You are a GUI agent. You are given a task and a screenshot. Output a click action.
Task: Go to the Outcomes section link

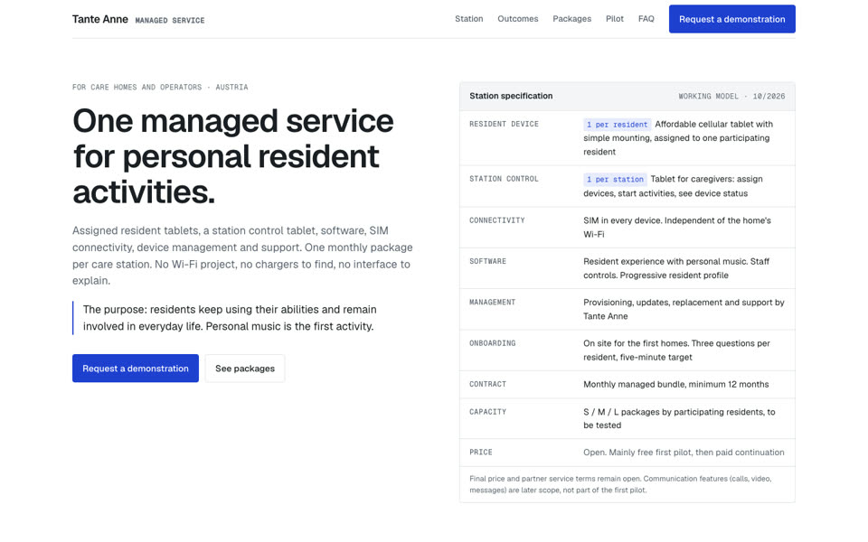point(517,19)
